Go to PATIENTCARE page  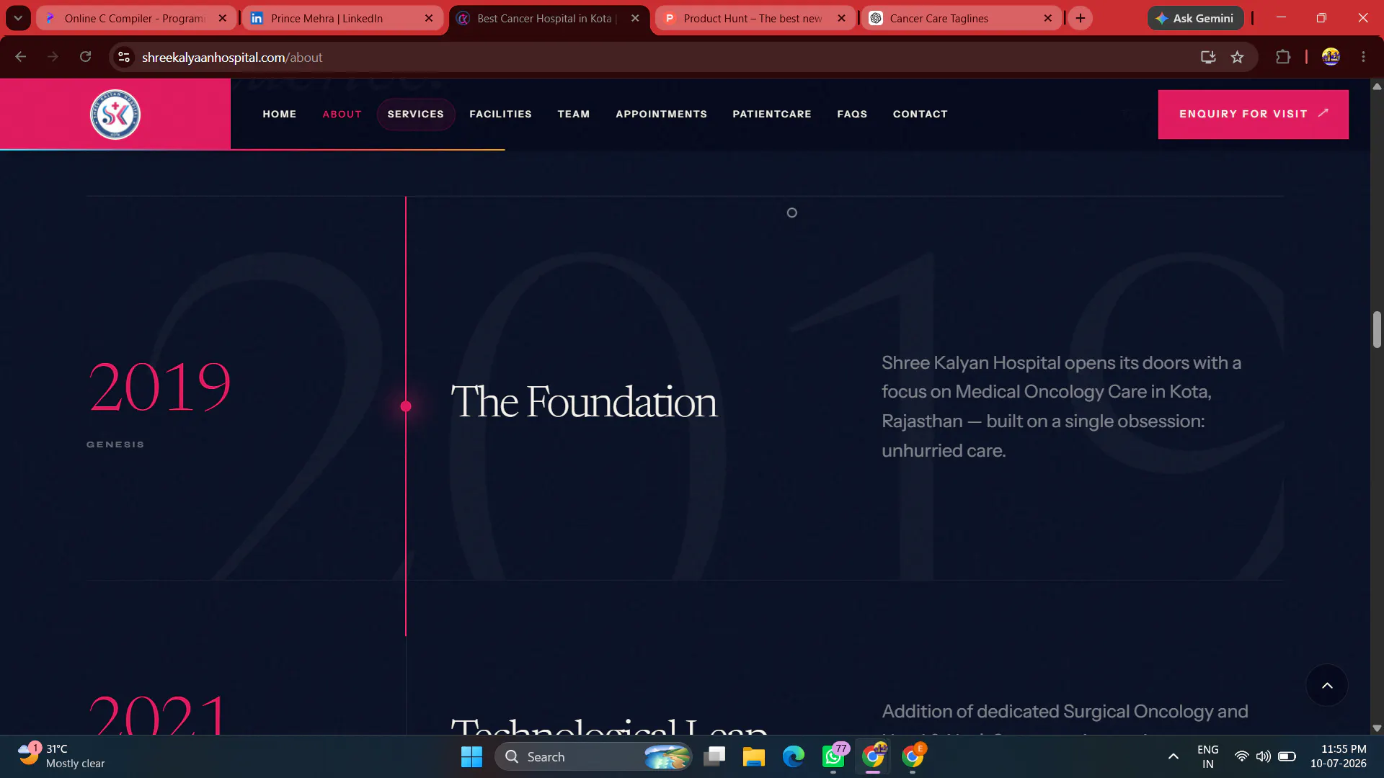(x=772, y=115)
